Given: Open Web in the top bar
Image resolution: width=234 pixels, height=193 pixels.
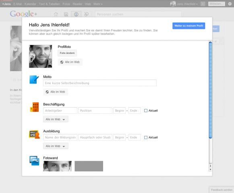Looking at the screenshot, I should coord(88,4).
